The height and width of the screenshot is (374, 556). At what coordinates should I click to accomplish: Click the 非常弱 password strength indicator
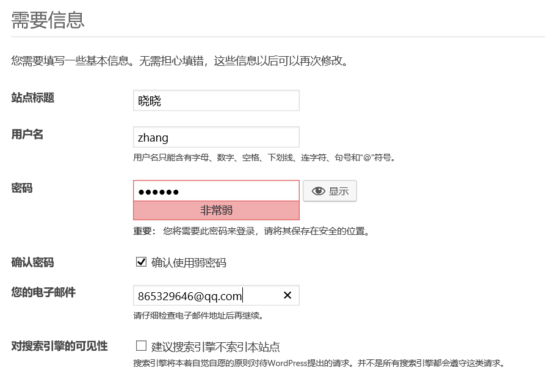pos(216,210)
